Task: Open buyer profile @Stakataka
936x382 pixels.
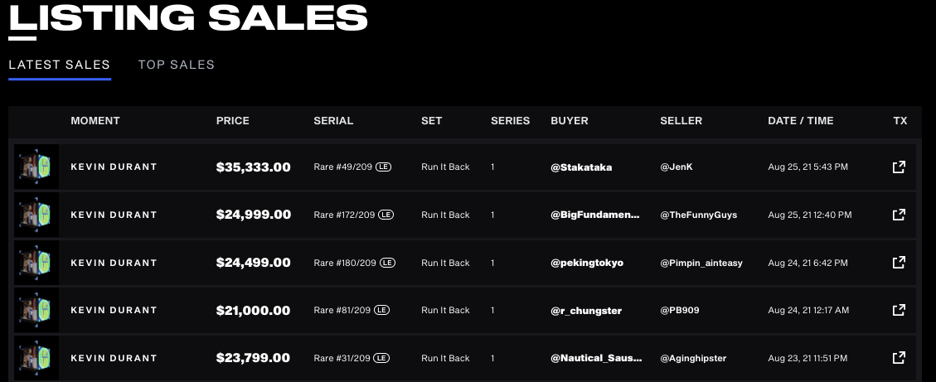Action: tap(581, 167)
